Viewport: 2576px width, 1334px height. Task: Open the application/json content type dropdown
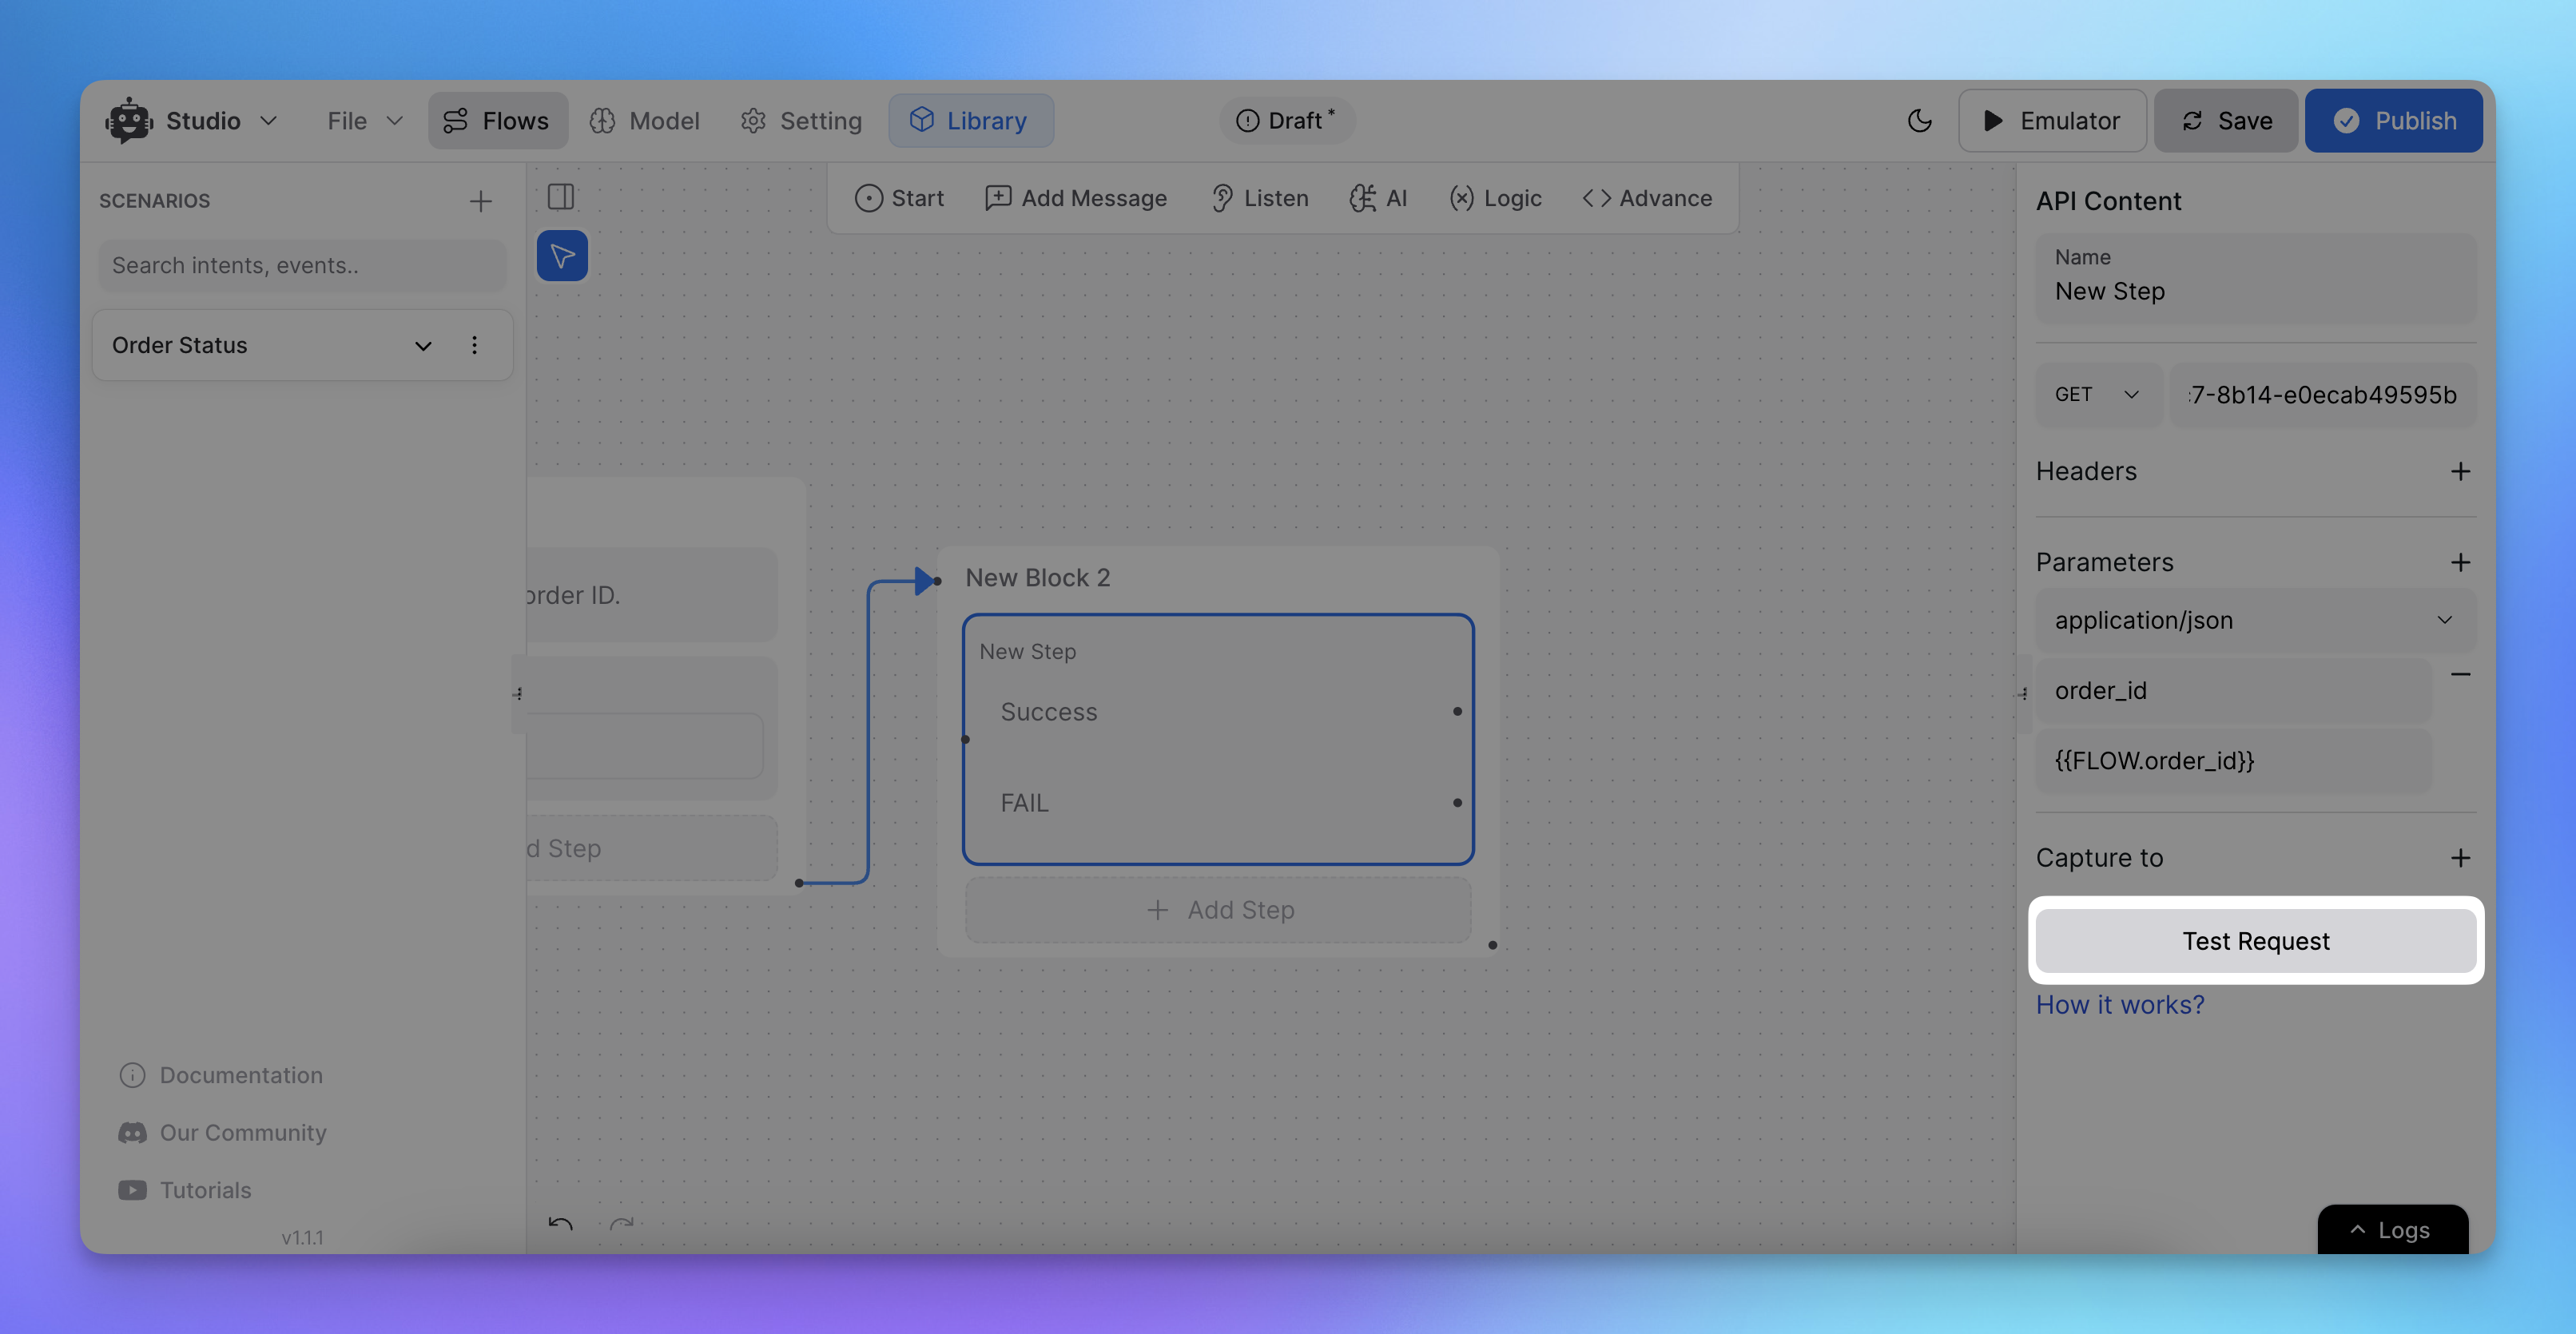coord(2256,620)
